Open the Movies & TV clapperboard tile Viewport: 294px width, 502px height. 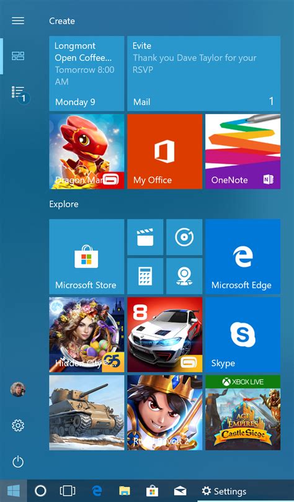tap(145, 237)
